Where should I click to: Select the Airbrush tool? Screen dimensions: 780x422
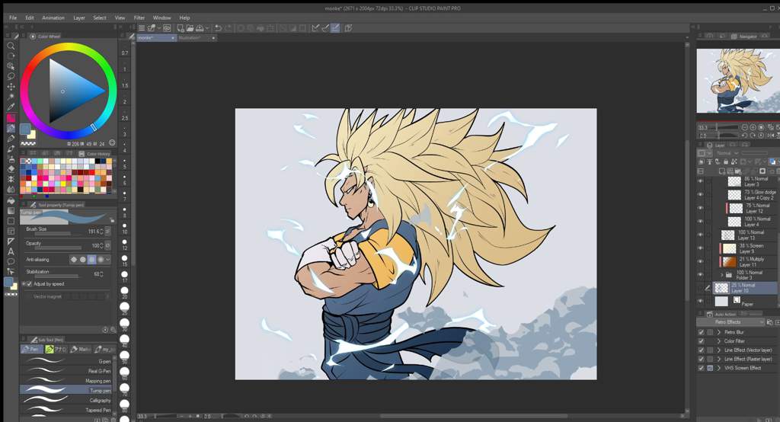11,158
